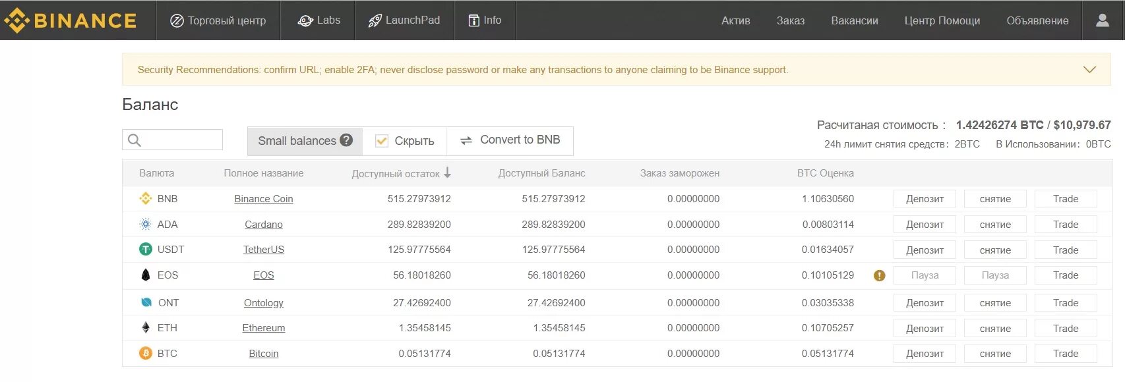
Task: Click the ETH Ethereum coin icon
Action: (146, 327)
